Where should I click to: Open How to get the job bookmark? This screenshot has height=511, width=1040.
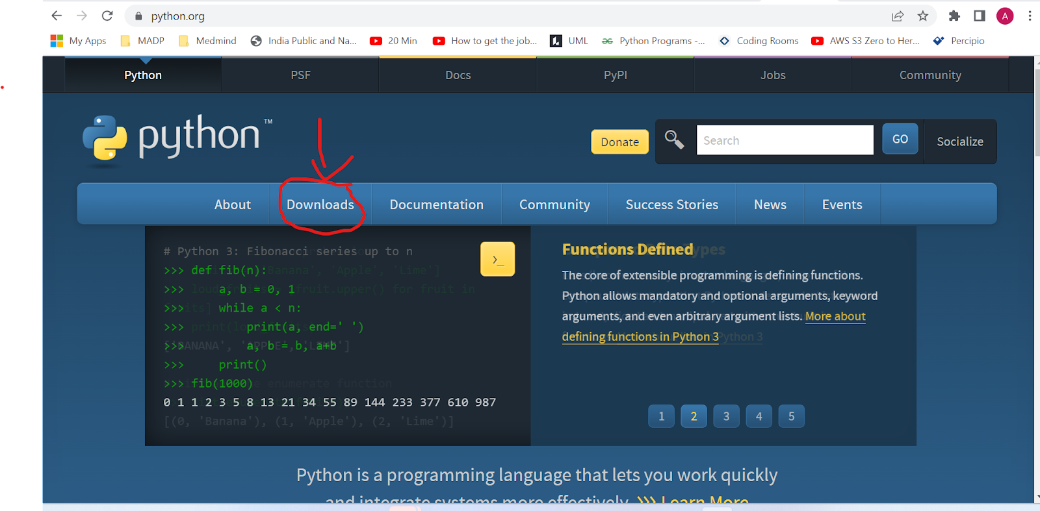[485, 41]
